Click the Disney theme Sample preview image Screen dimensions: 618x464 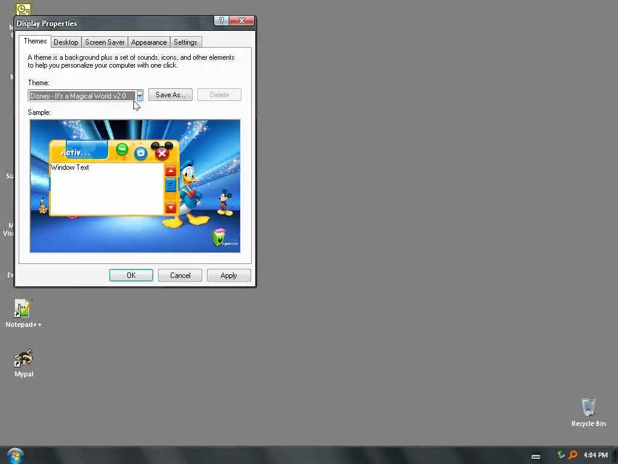[x=135, y=186]
